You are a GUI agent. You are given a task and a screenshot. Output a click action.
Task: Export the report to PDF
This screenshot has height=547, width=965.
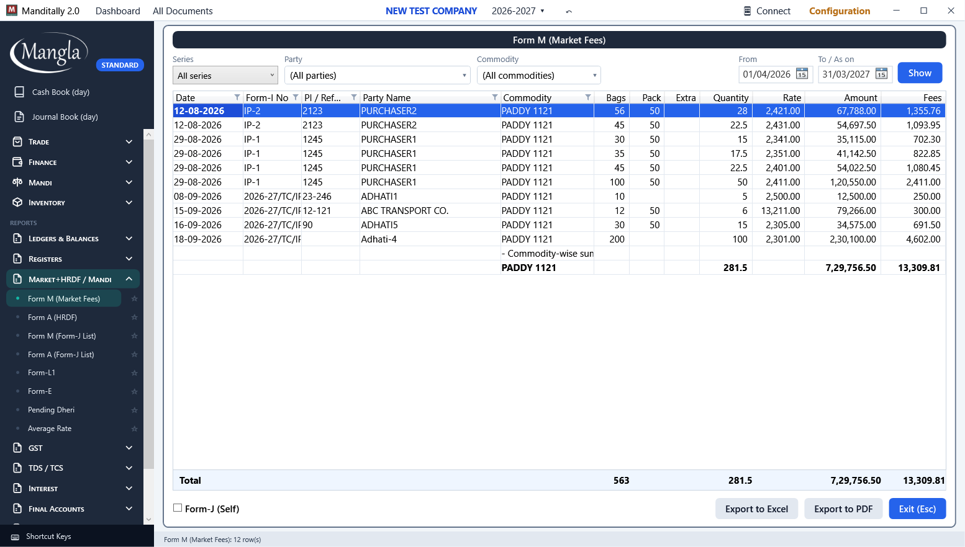point(843,509)
